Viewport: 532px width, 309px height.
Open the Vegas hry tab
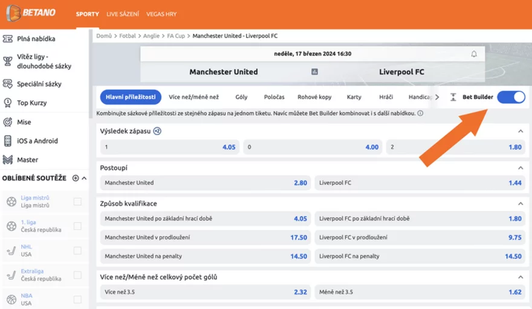[x=161, y=14]
